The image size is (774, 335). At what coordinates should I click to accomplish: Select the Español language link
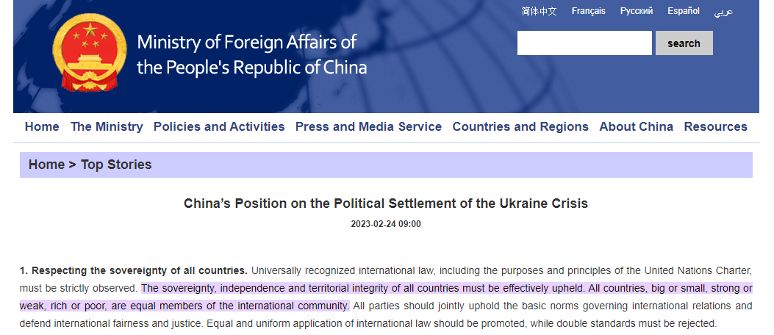[x=684, y=11]
